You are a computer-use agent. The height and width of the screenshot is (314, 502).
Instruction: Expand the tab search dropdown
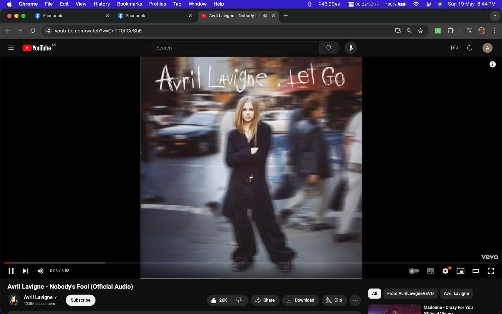click(495, 16)
